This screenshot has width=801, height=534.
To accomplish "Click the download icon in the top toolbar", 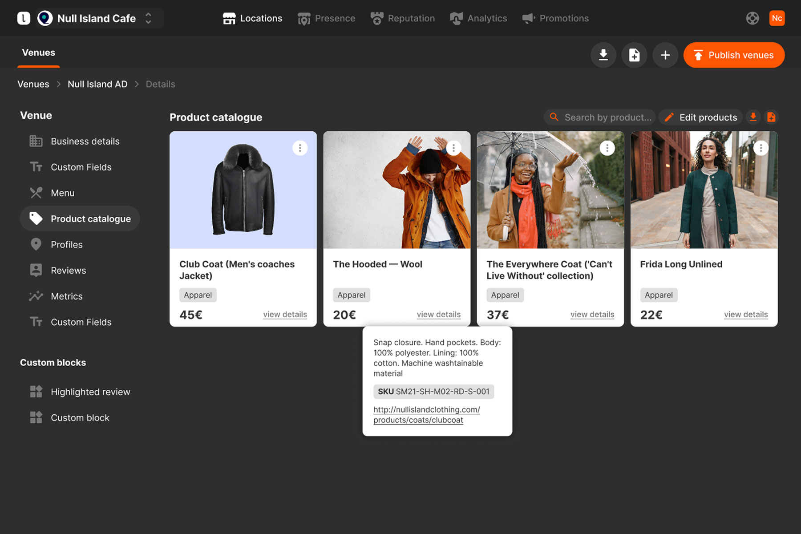I will tap(603, 55).
